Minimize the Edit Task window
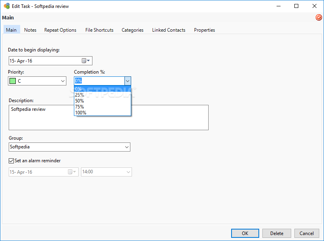 coord(279,6)
